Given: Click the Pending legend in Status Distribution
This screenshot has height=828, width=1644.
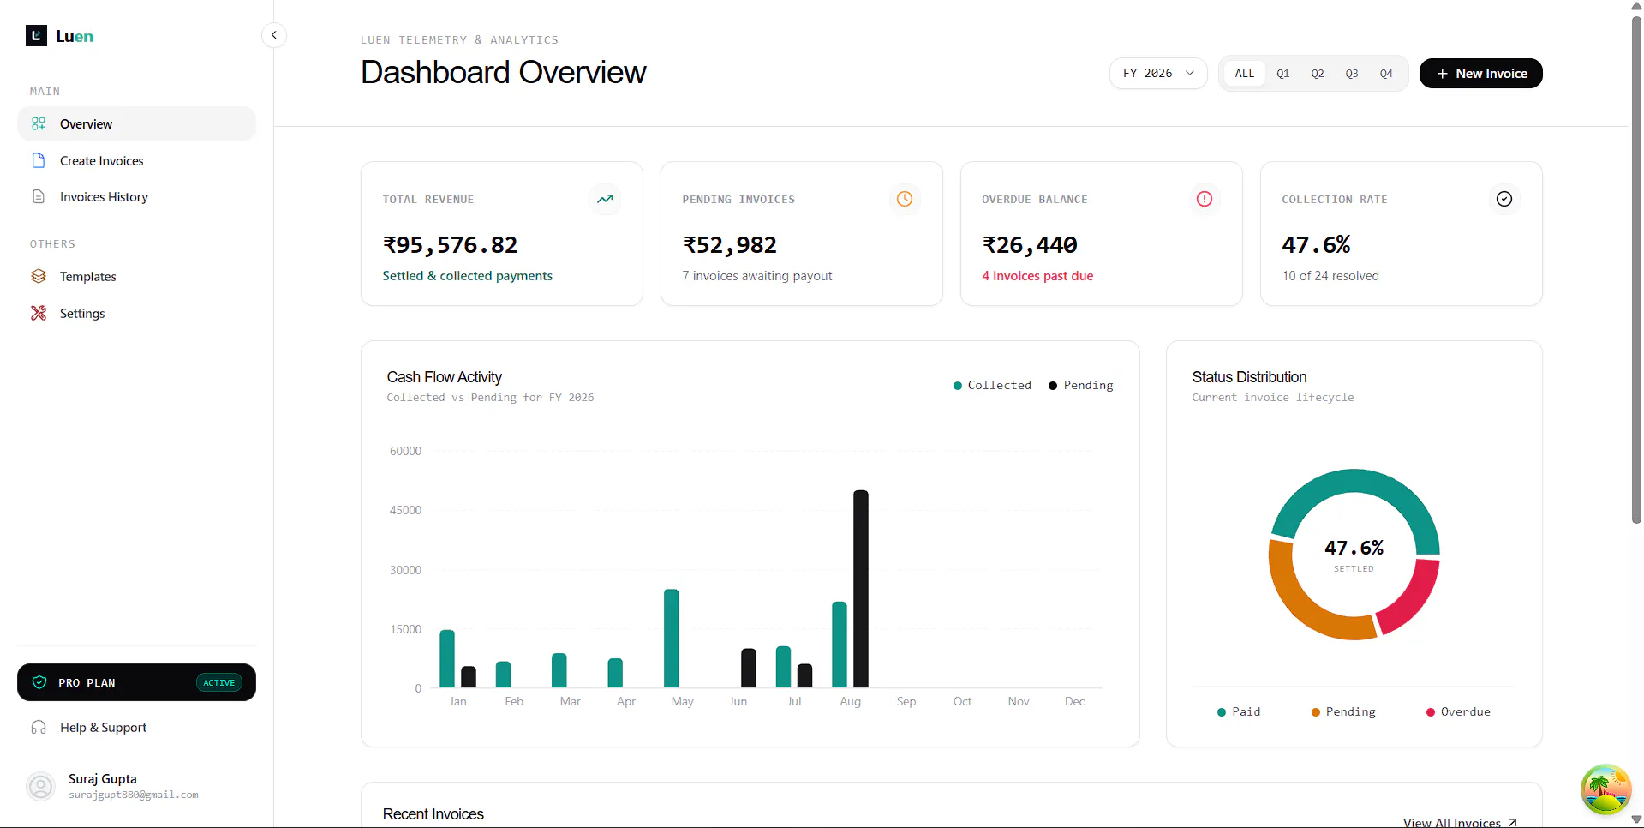Looking at the screenshot, I should (1343, 711).
